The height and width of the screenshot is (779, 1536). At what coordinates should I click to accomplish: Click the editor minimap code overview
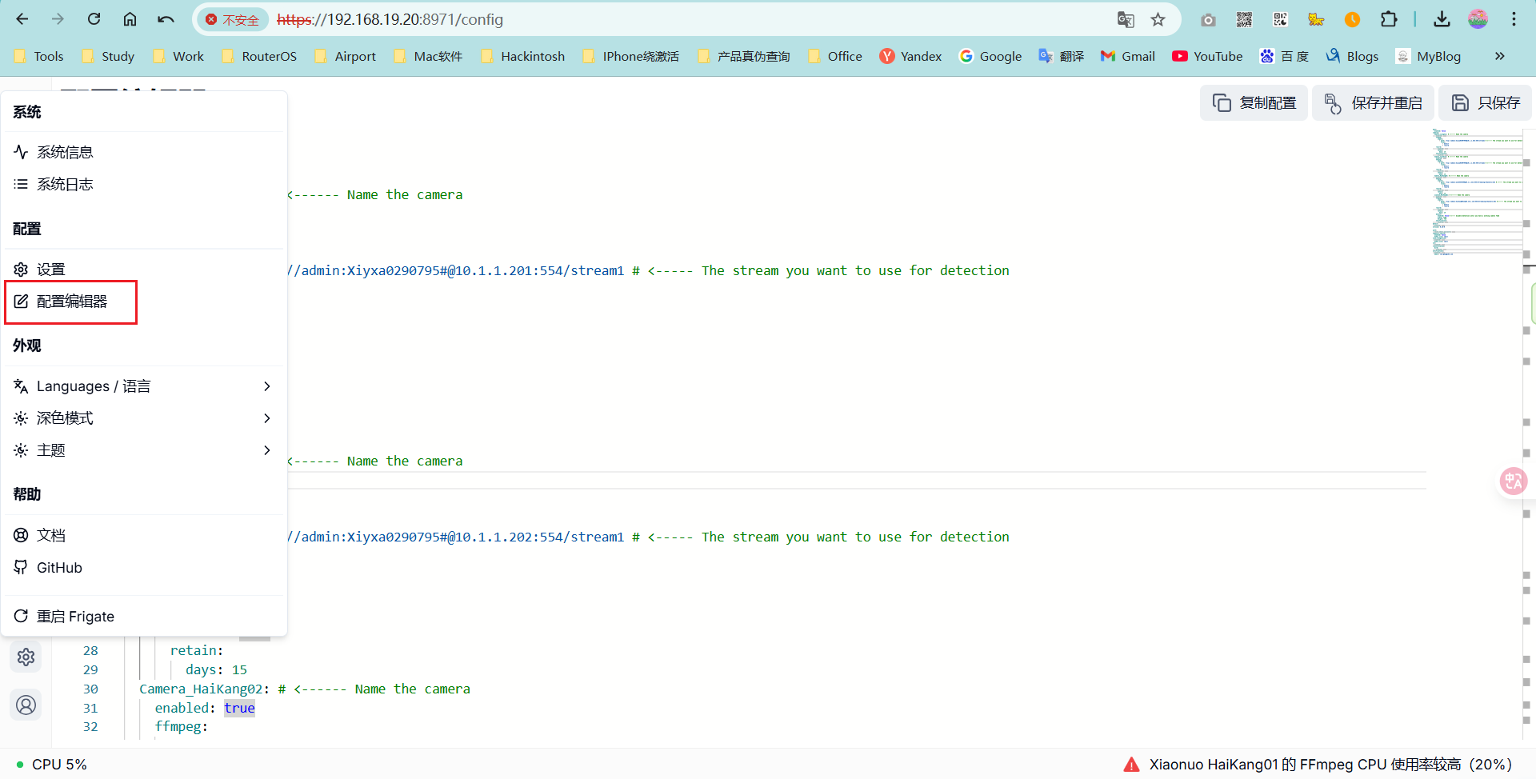(1477, 192)
